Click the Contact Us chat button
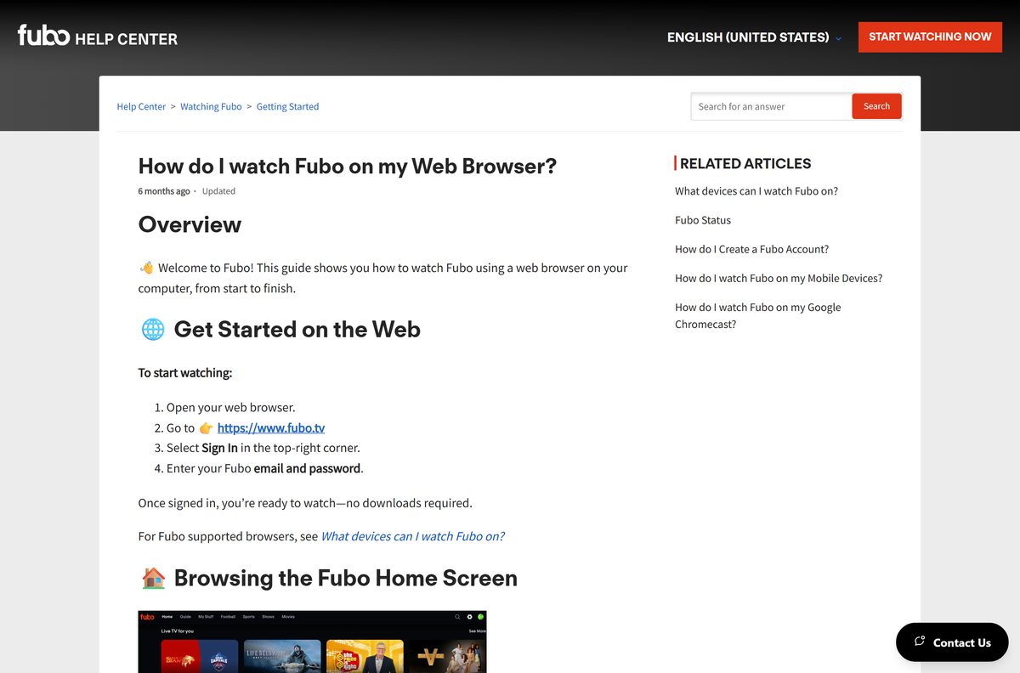 tap(952, 642)
